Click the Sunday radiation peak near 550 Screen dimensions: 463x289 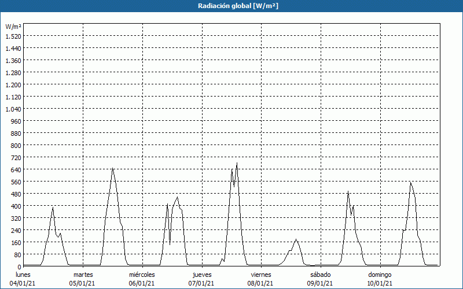click(x=410, y=183)
